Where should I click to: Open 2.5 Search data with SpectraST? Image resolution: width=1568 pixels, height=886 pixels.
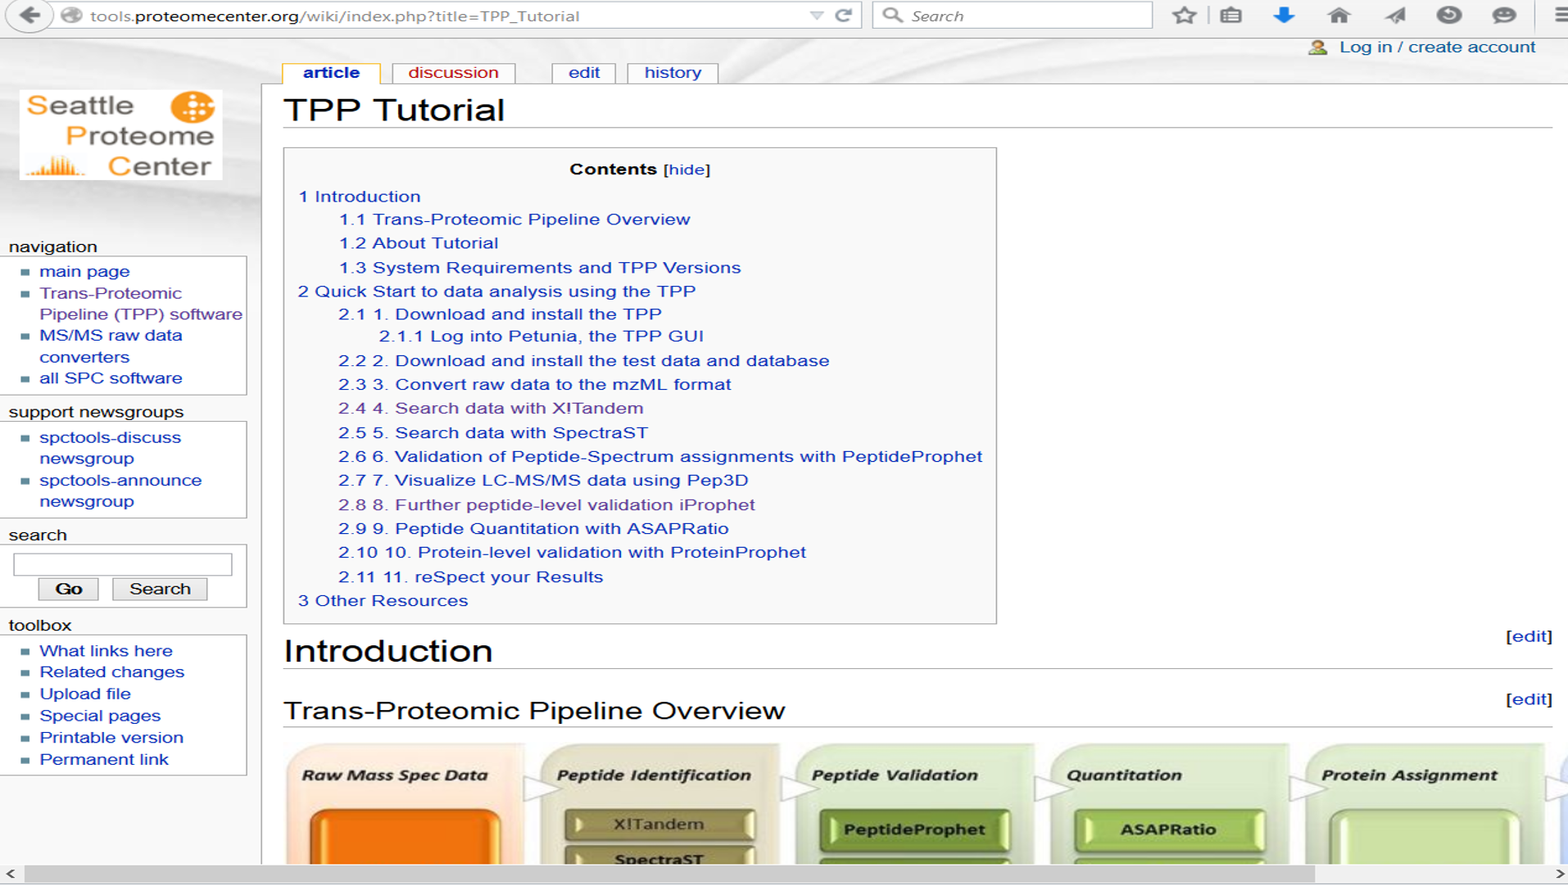tap(492, 433)
